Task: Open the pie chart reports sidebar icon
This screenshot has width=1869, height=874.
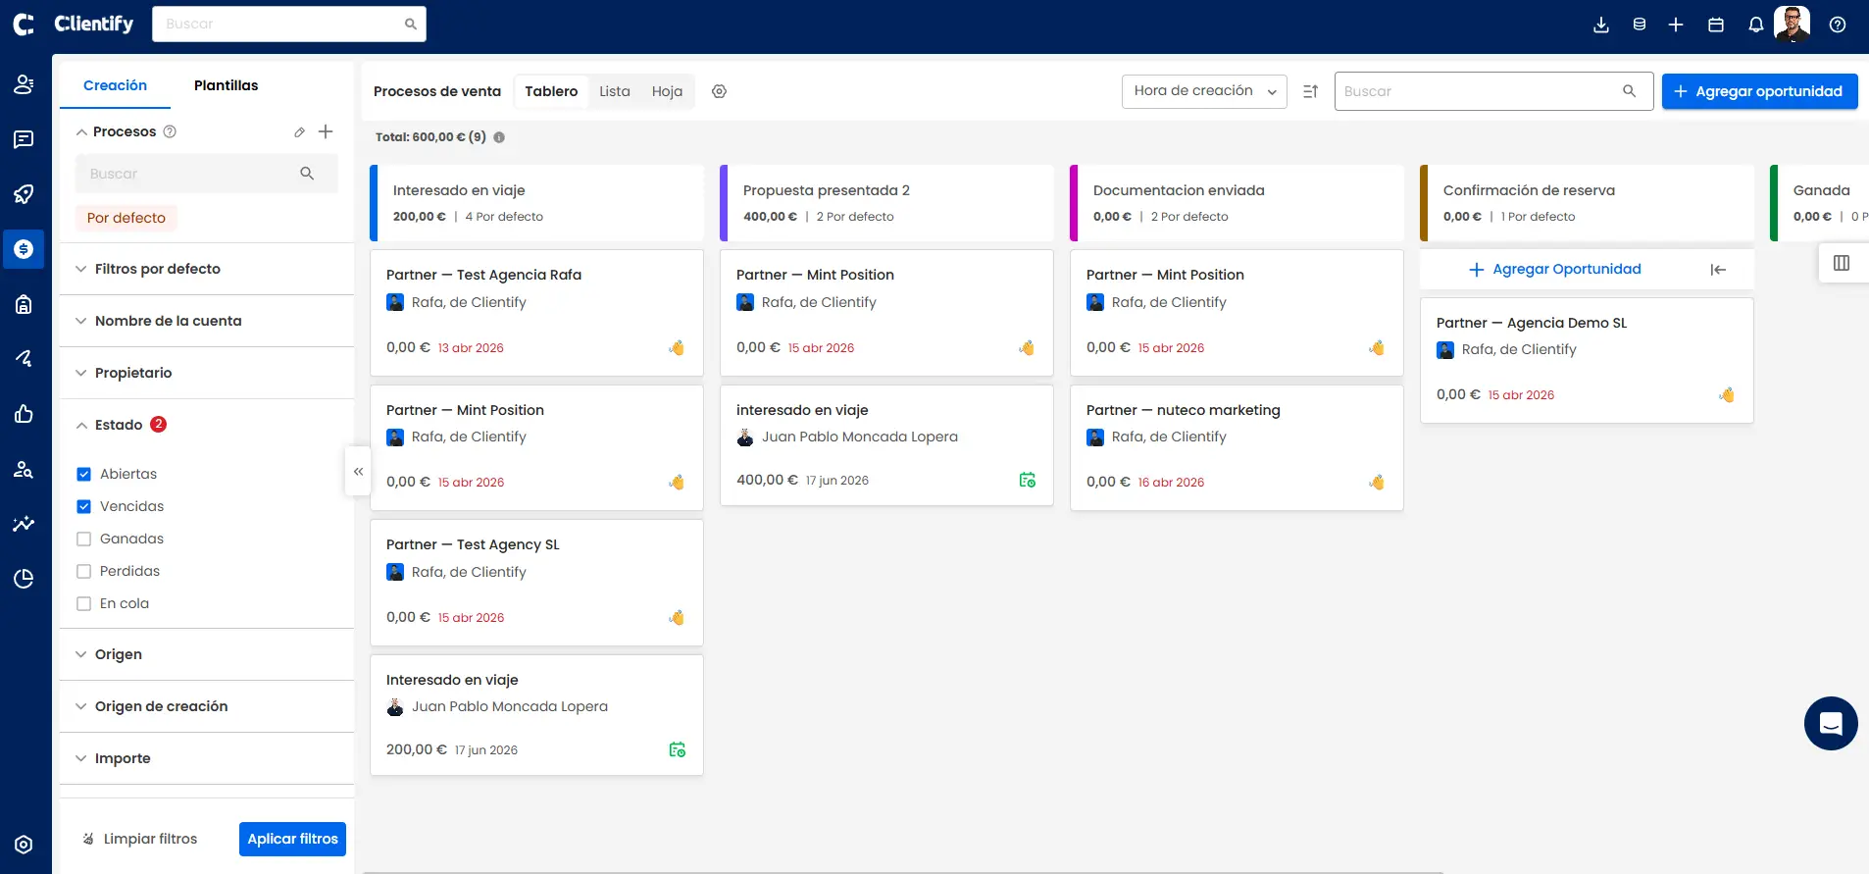Action: pyautogui.click(x=24, y=579)
